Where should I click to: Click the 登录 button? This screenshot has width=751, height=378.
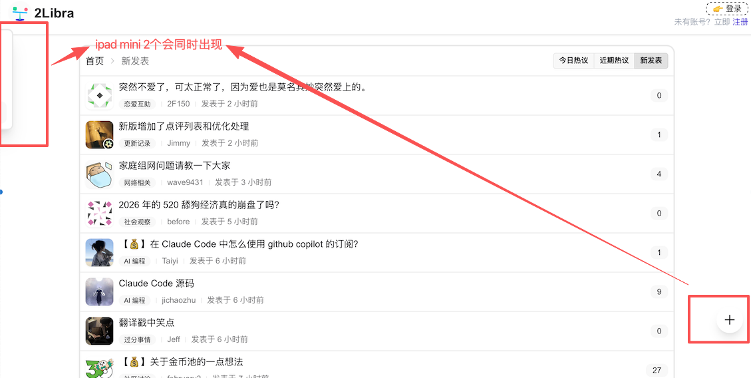coord(727,9)
